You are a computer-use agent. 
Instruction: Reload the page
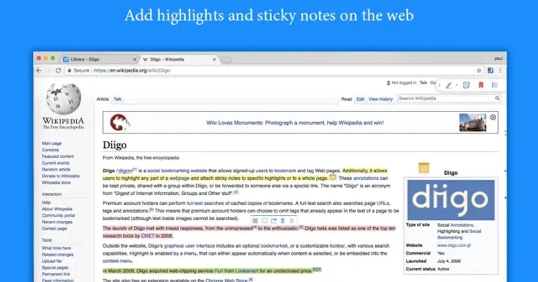58,70
